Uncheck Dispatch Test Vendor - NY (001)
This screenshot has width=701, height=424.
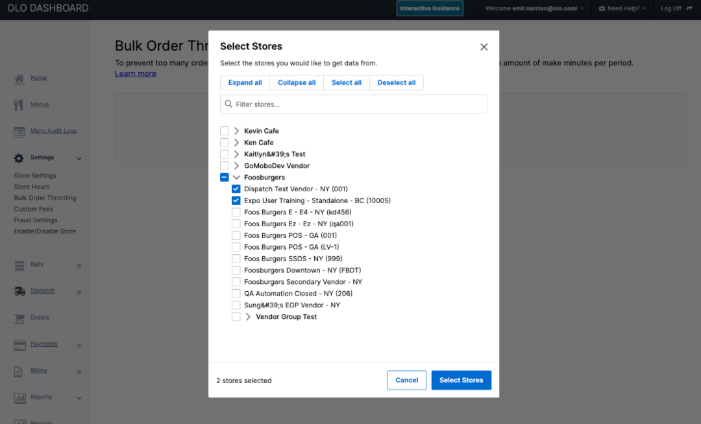click(x=236, y=189)
